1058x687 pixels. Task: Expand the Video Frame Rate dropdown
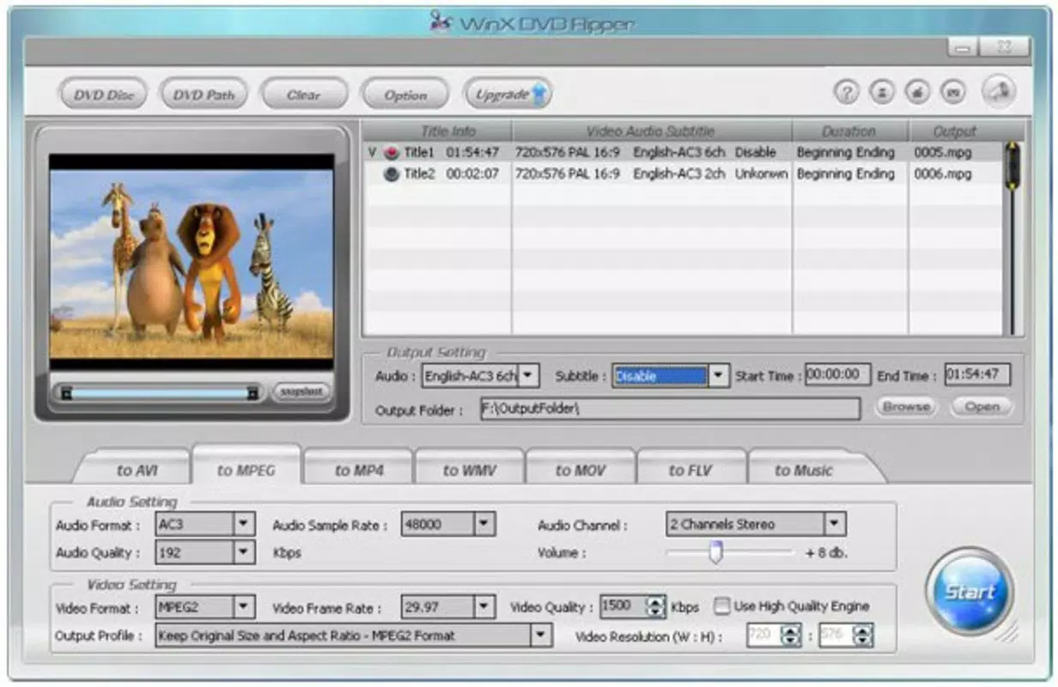click(x=485, y=607)
